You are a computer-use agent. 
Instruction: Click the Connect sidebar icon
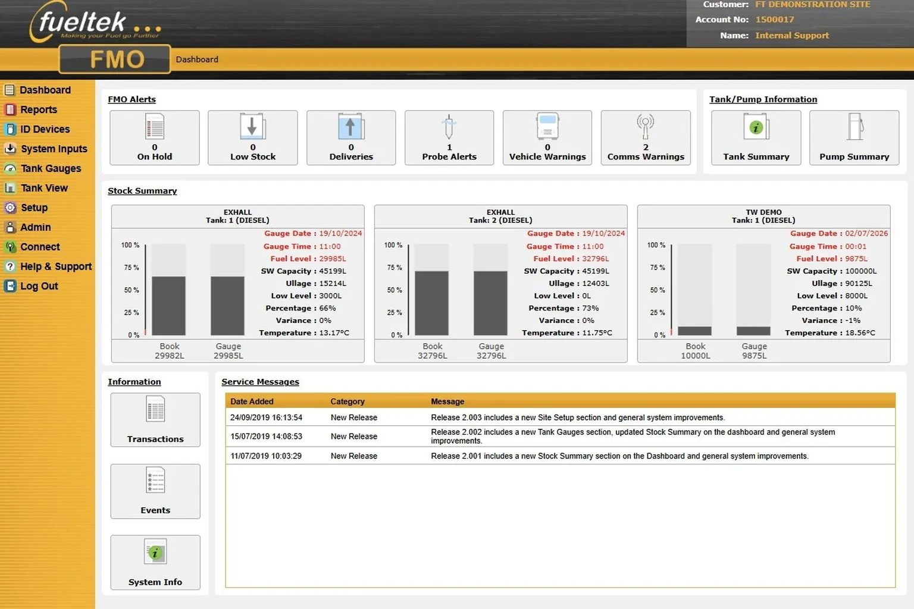pos(10,247)
